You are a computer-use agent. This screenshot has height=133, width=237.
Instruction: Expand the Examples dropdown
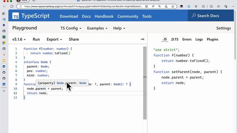point(97,28)
